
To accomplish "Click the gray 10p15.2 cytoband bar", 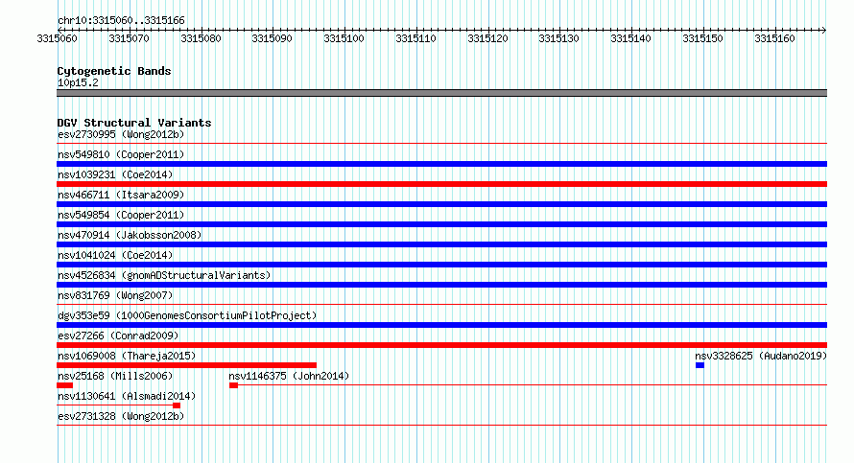I will (x=441, y=93).
